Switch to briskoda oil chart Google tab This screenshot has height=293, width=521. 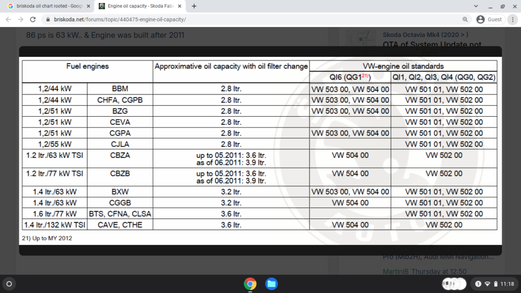[x=49, y=6]
